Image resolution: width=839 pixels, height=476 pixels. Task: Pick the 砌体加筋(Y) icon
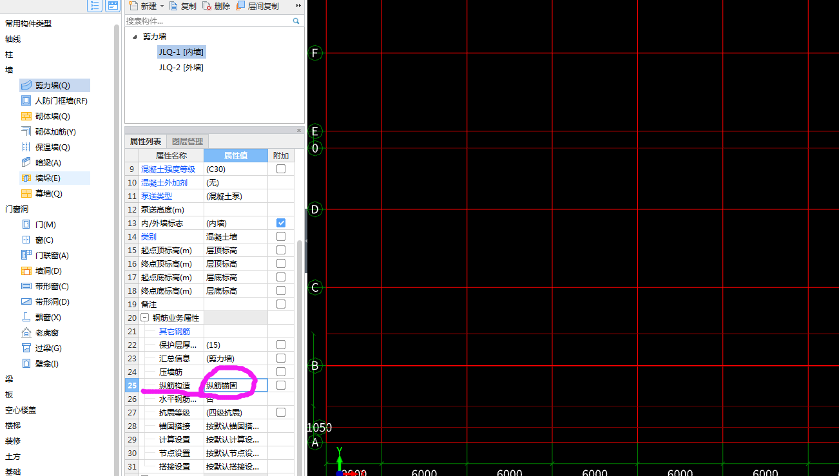click(26, 131)
